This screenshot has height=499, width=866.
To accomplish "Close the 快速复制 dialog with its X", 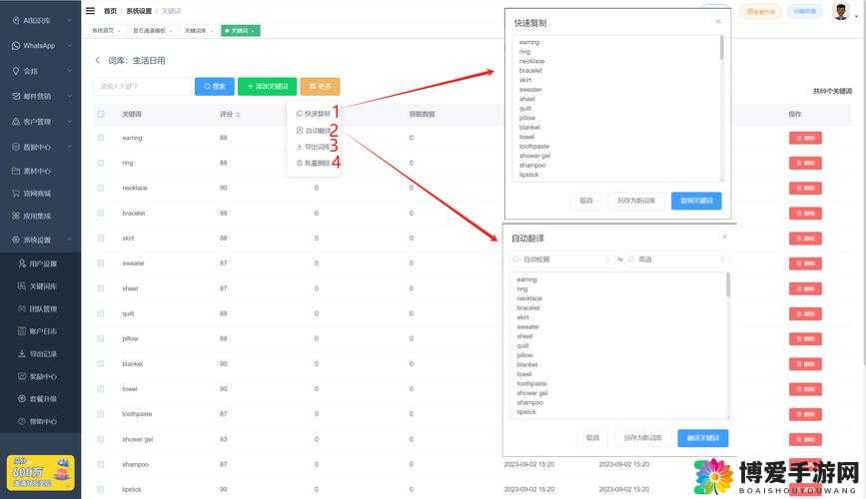I will (718, 22).
